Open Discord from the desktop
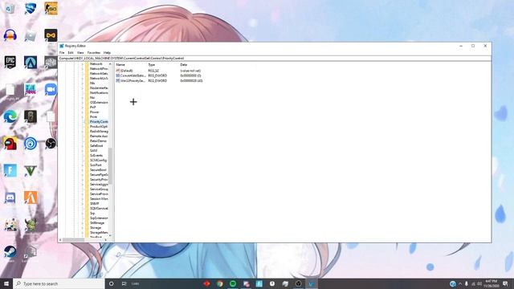The height and width of the screenshot is (289, 514). point(10,197)
